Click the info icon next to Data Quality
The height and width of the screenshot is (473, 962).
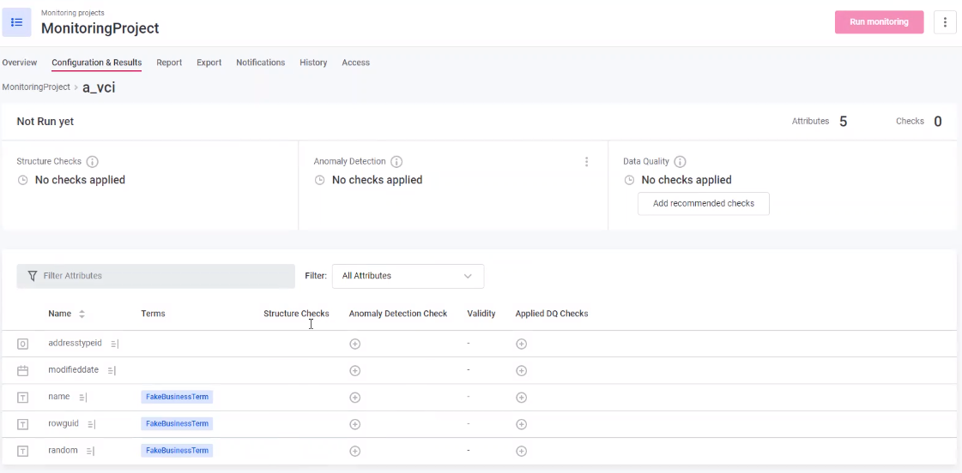[x=680, y=162]
